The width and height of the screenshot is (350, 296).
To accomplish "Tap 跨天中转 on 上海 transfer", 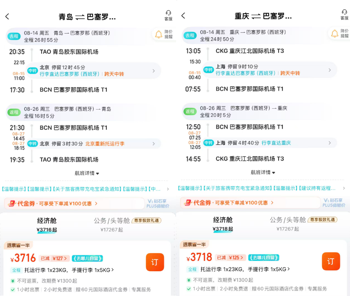I will click(290, 73).
